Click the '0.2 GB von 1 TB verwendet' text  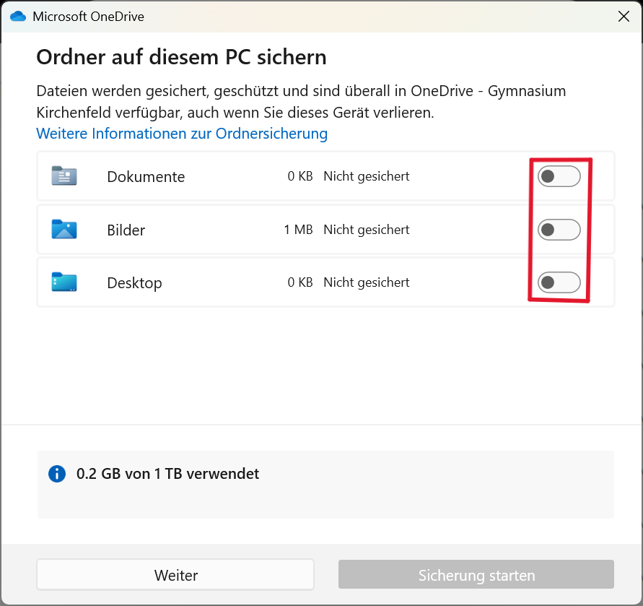[x=167, y=474]
